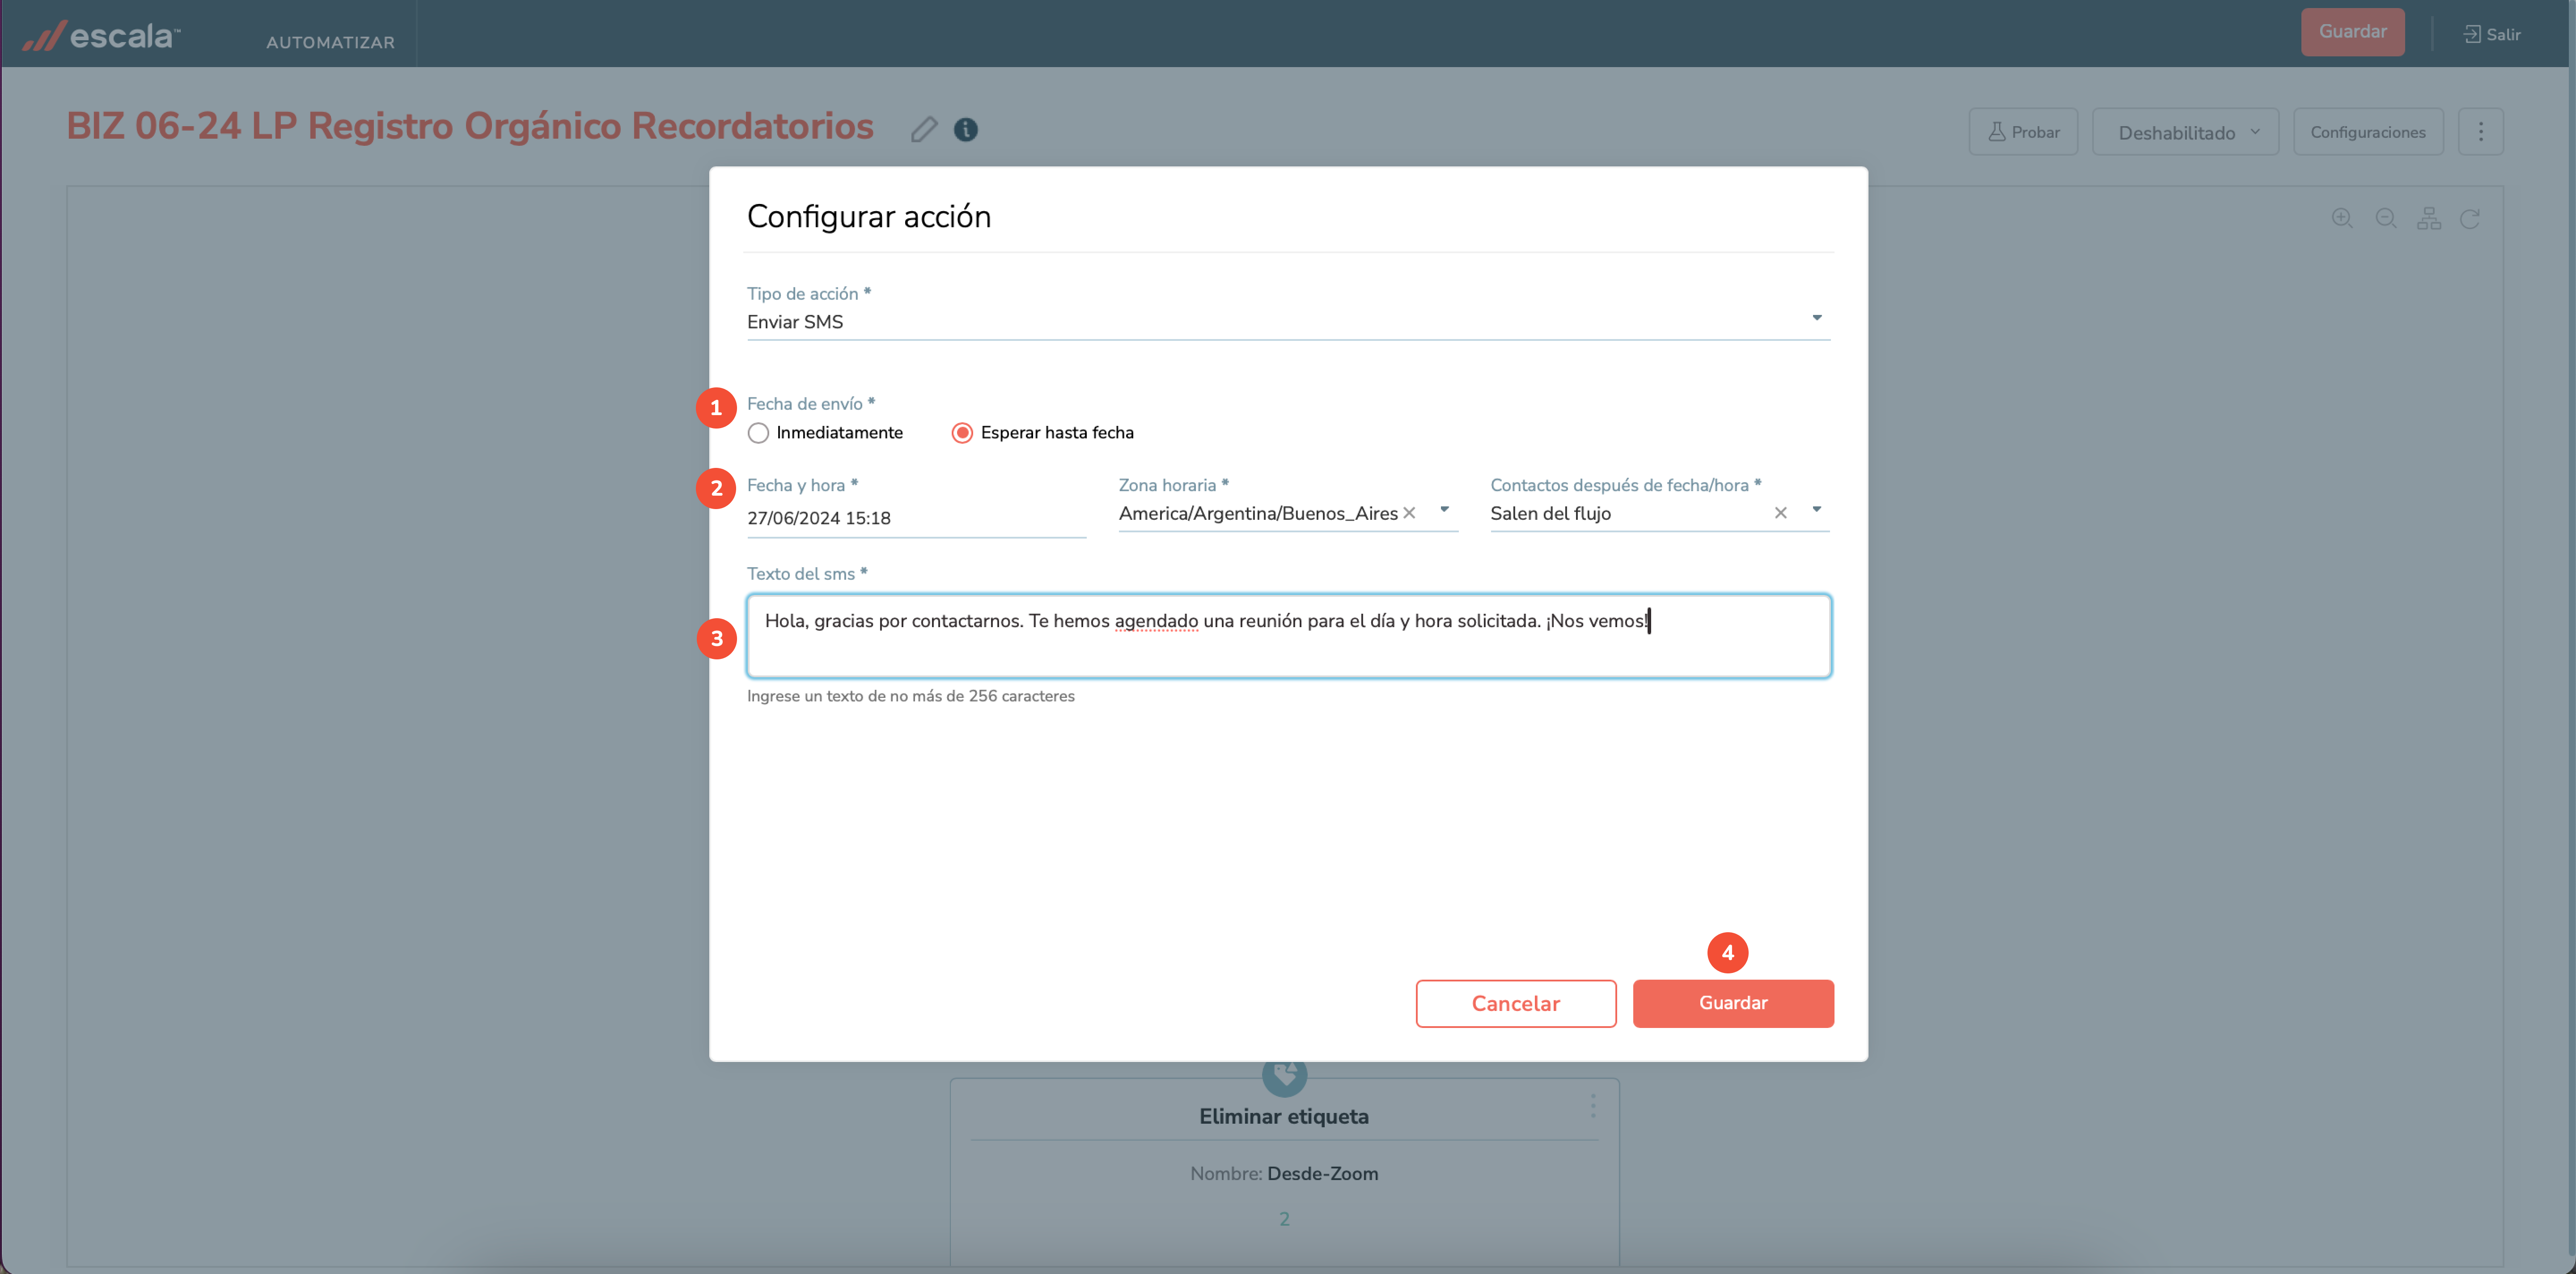This screenshot has height=1274, width=2576.
Task: Click the Eliminar etiqueta tag icon
Action: pyautogui.click(x=1284, y=1075)
